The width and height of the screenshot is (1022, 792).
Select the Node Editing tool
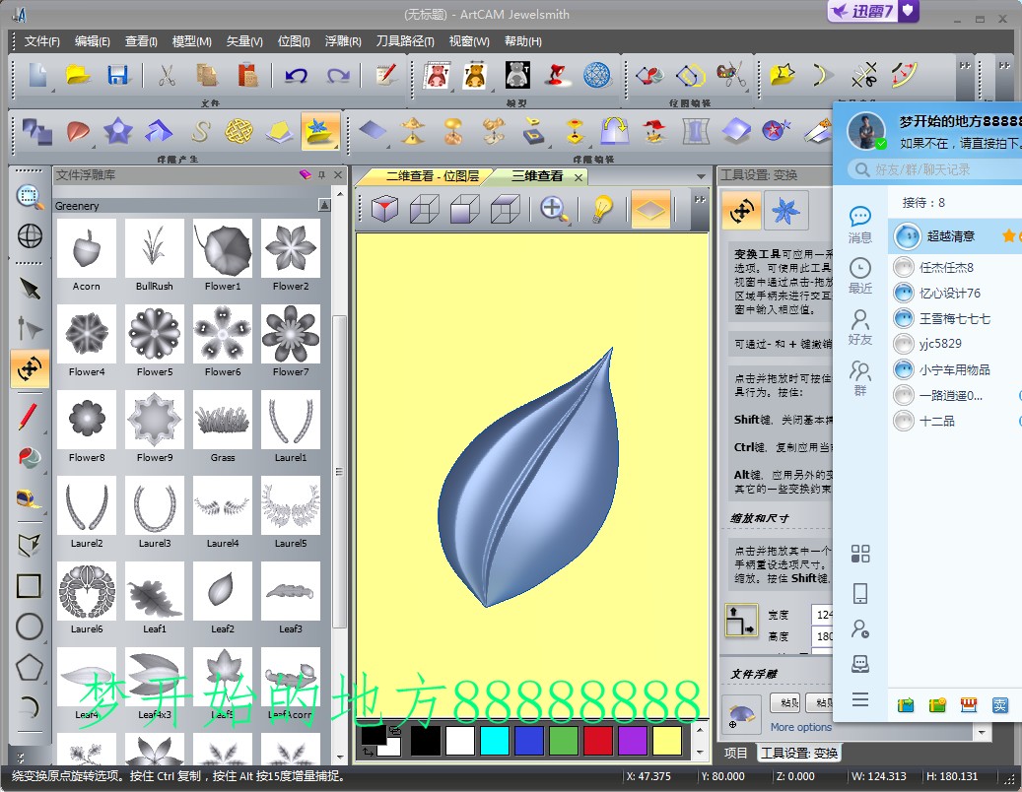click(30, 328)
